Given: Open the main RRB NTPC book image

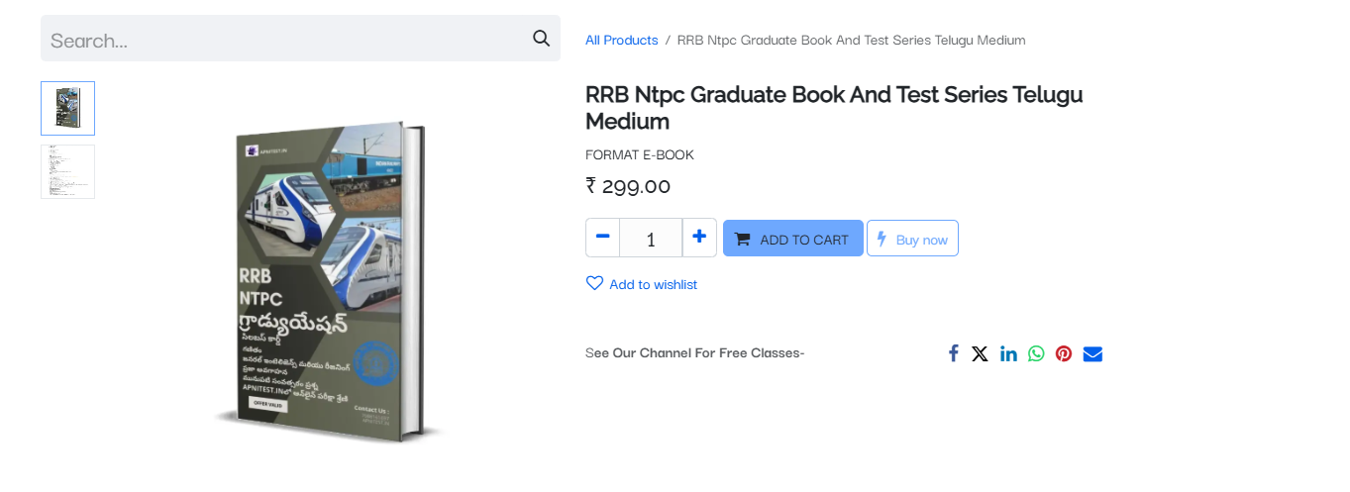Looking at the screenshot, I should click(327, 282).
